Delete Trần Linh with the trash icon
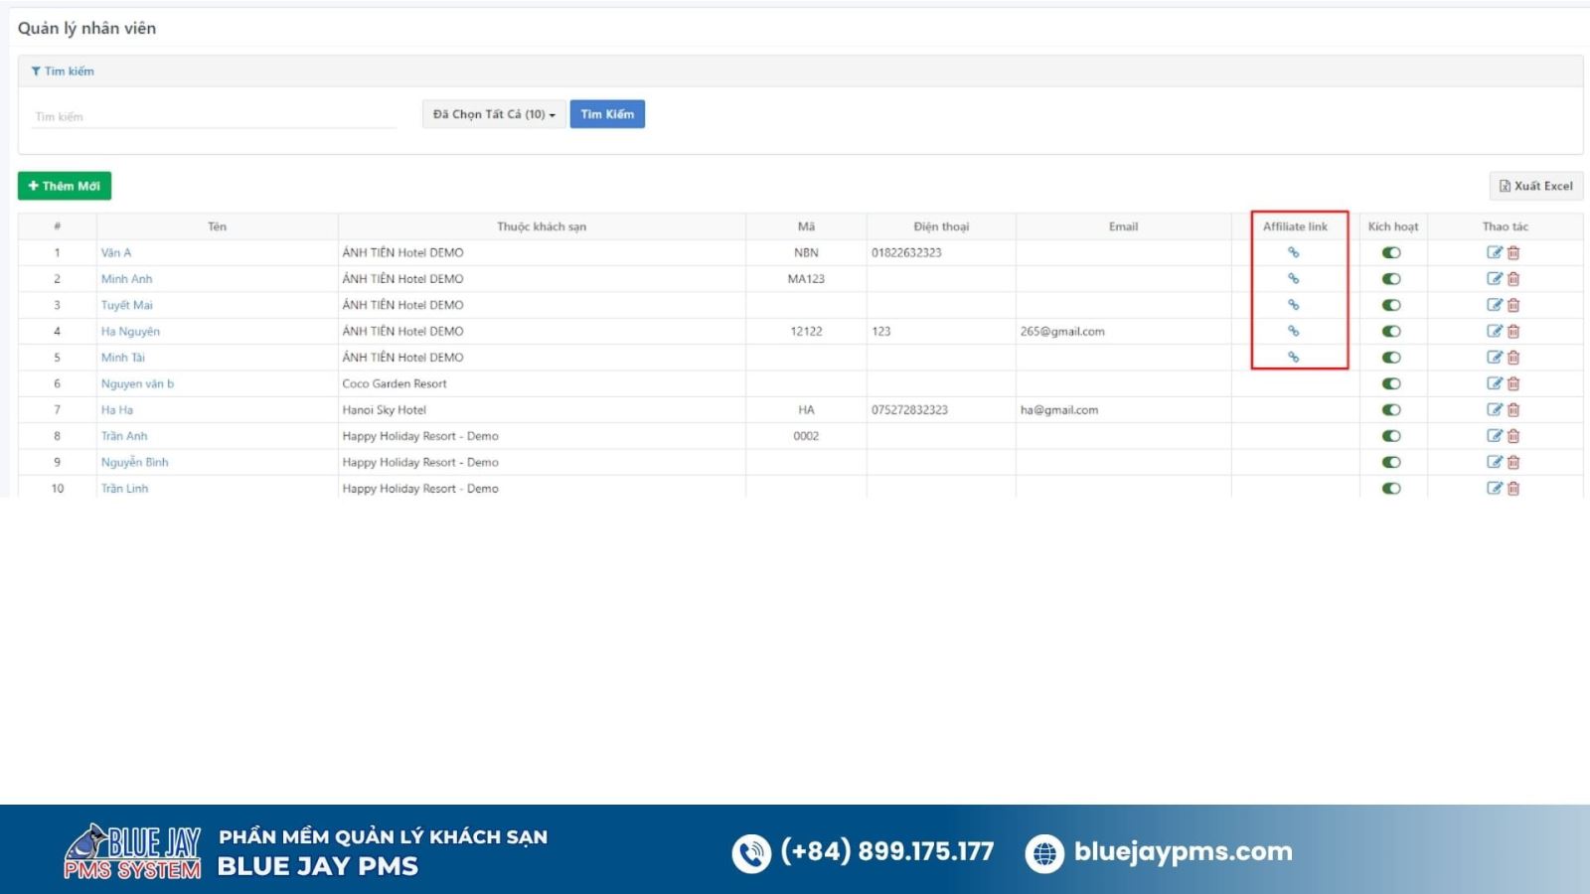The image size is (1590, 894). click(1513, 489)
